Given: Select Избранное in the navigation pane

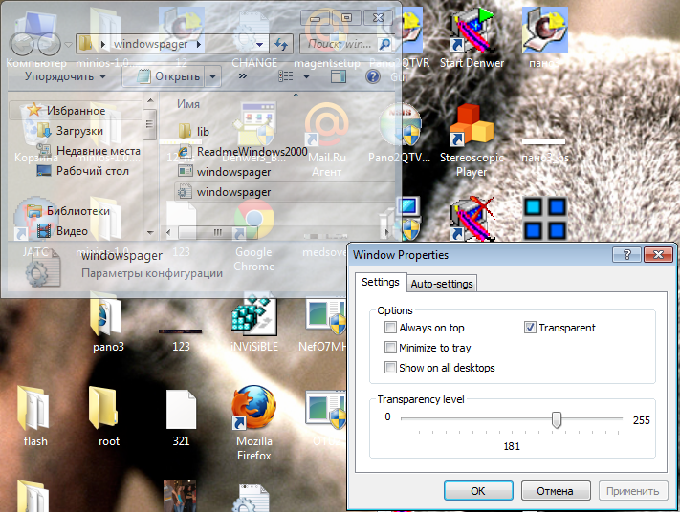Looking at the screenshot, I should (x=76, y=111).
